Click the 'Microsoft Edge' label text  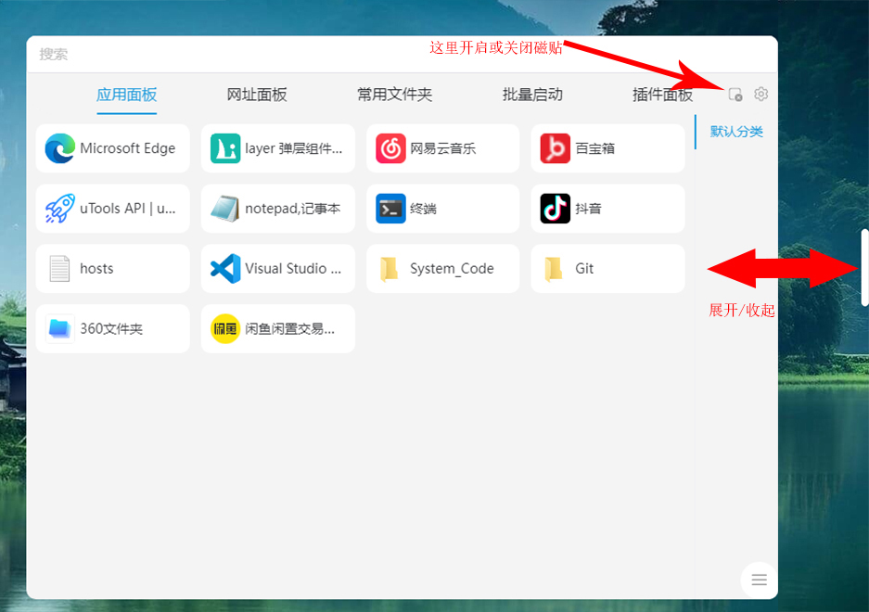(x=127, y=148)
